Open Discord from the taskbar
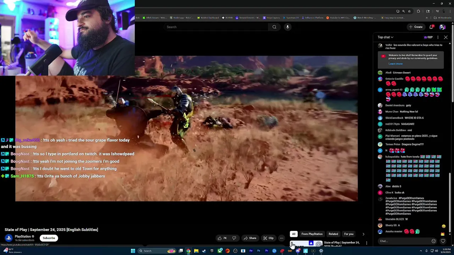Viewport: 454px width, 255px height. click(298, 251)
